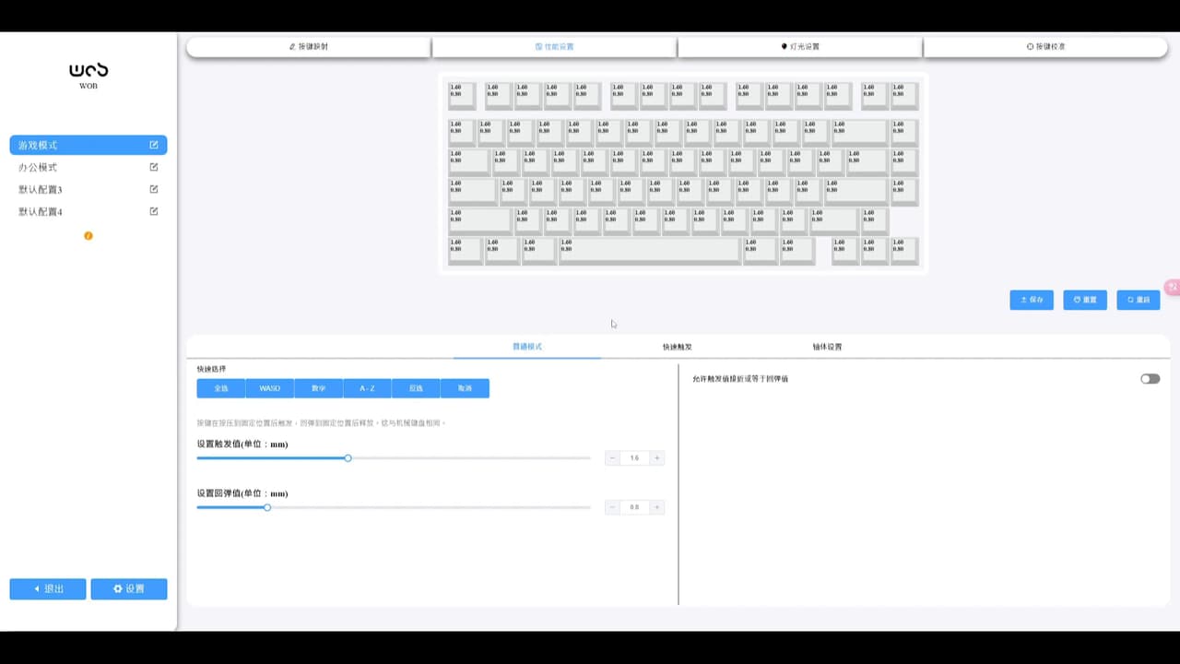Increase trigger value with plus stepper
The height and width of the screenshot is (664, 1180).
tap(657, 458)
